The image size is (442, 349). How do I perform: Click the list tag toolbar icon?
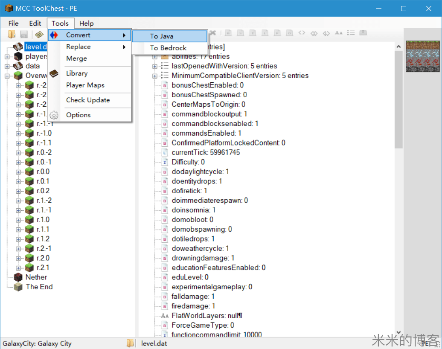tap(351, 33)
